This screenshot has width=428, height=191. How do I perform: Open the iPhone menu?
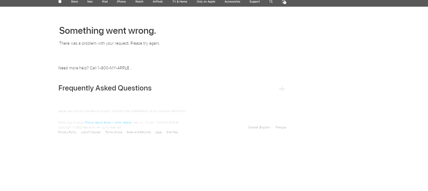point(121,2)
